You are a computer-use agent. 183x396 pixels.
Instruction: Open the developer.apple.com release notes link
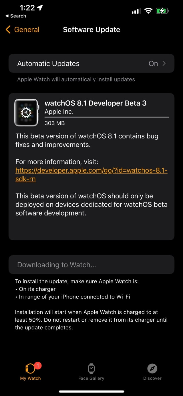tap(91, 170)
